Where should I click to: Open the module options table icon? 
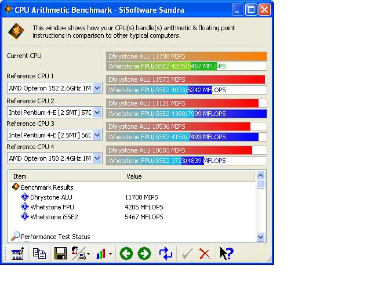(x=18, y=253)
